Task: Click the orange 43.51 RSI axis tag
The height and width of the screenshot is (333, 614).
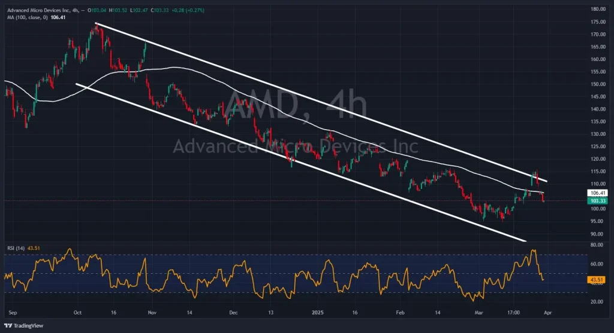Action: click(597, 280)
